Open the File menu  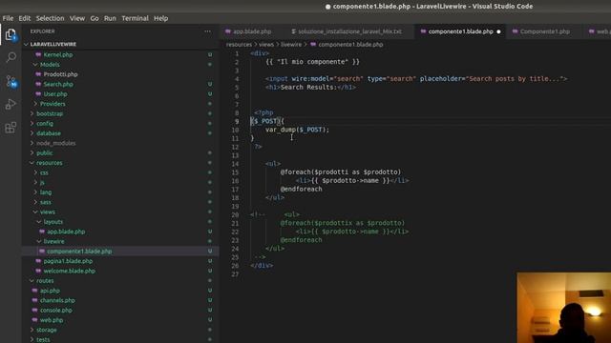(8, 18)
